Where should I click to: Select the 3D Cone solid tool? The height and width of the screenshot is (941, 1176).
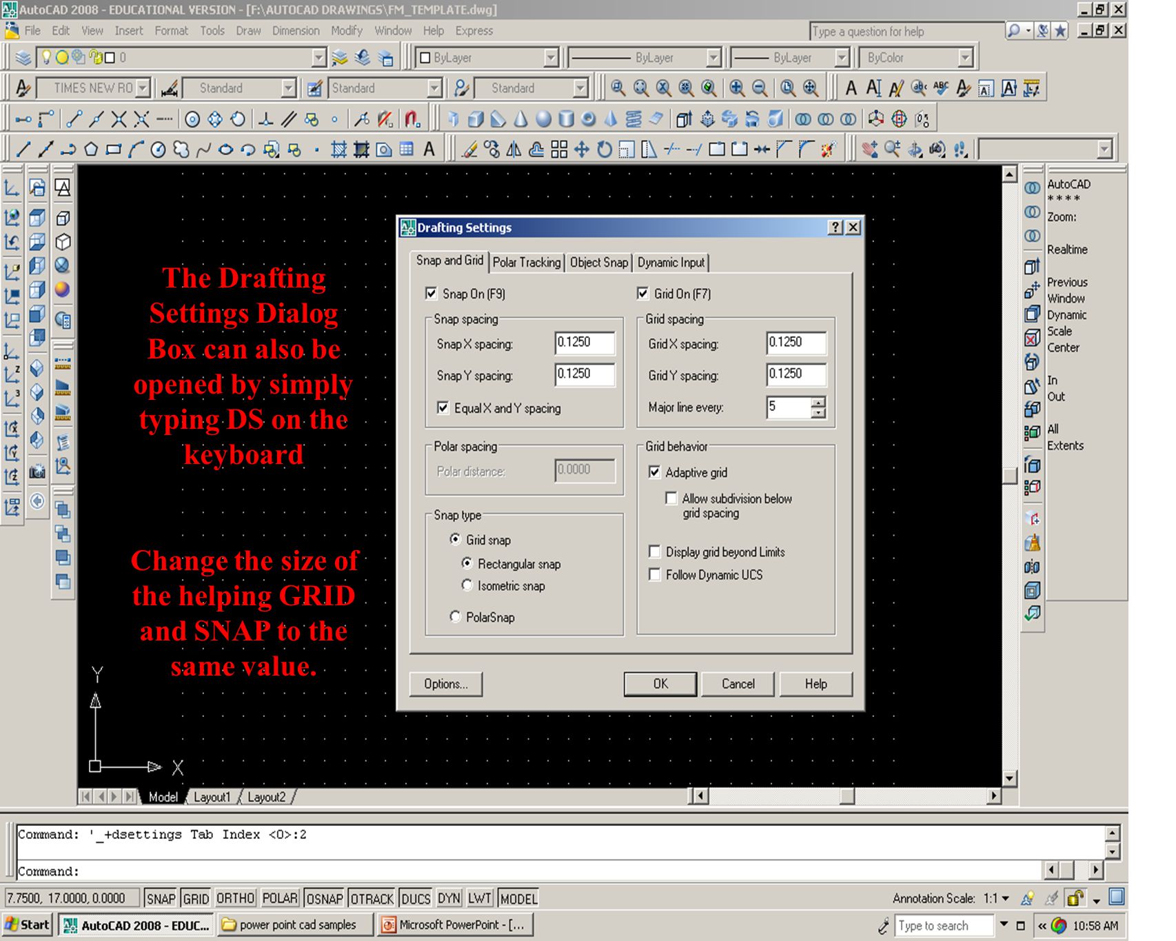click(521, 119)
